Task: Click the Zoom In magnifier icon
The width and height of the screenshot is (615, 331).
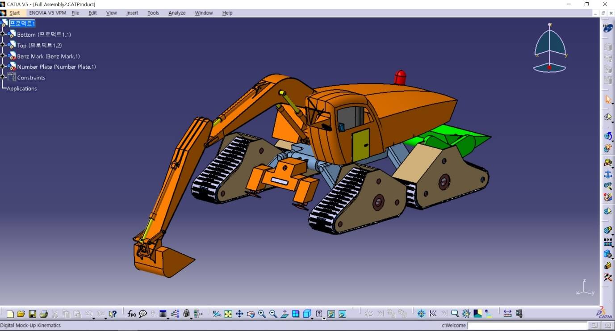Action: pos(262,314)
